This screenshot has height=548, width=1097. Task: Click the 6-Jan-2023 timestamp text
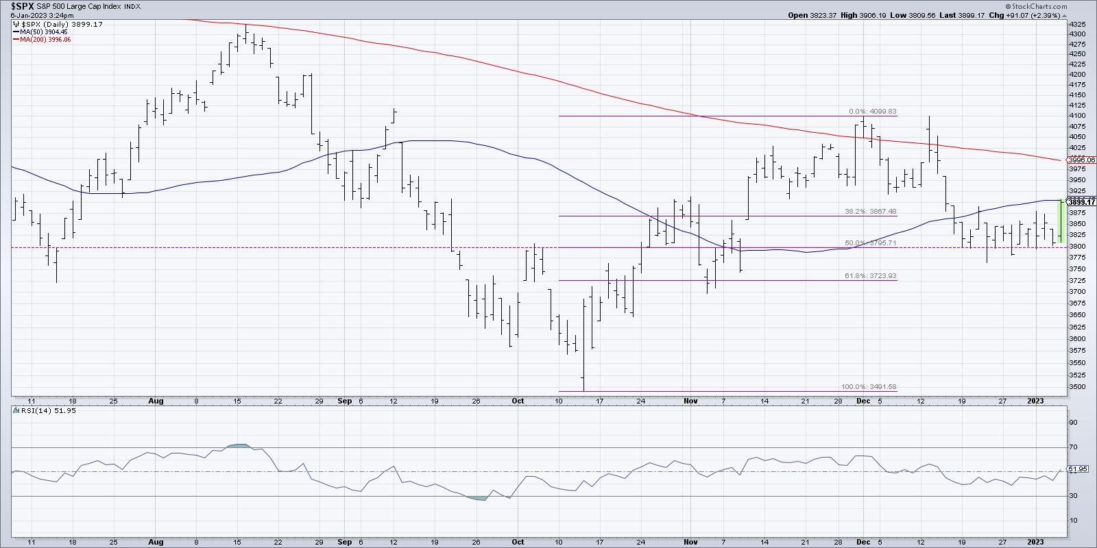(41, 15)
